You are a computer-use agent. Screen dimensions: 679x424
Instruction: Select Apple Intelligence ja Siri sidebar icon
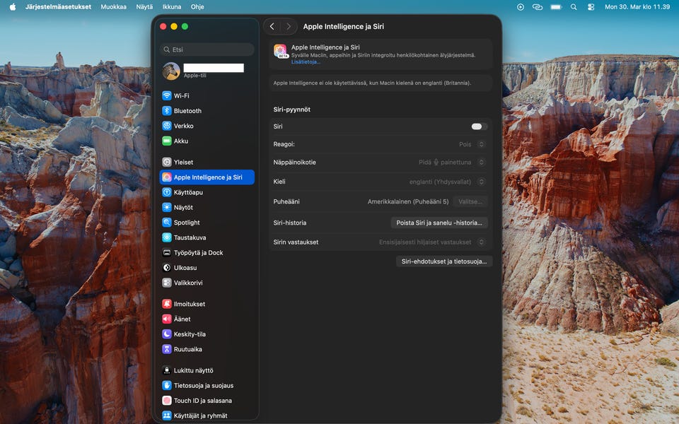[167, 177]
